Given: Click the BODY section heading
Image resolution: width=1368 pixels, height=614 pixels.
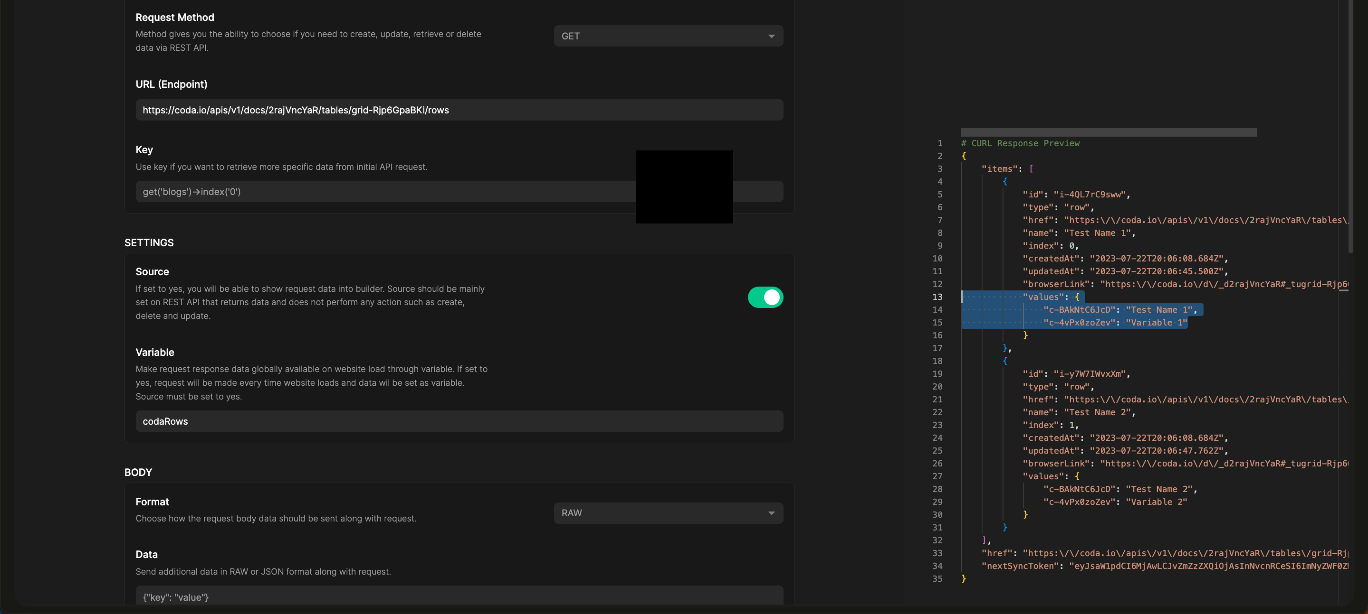Looking at the screenshot, I should (x=138, y=472).
